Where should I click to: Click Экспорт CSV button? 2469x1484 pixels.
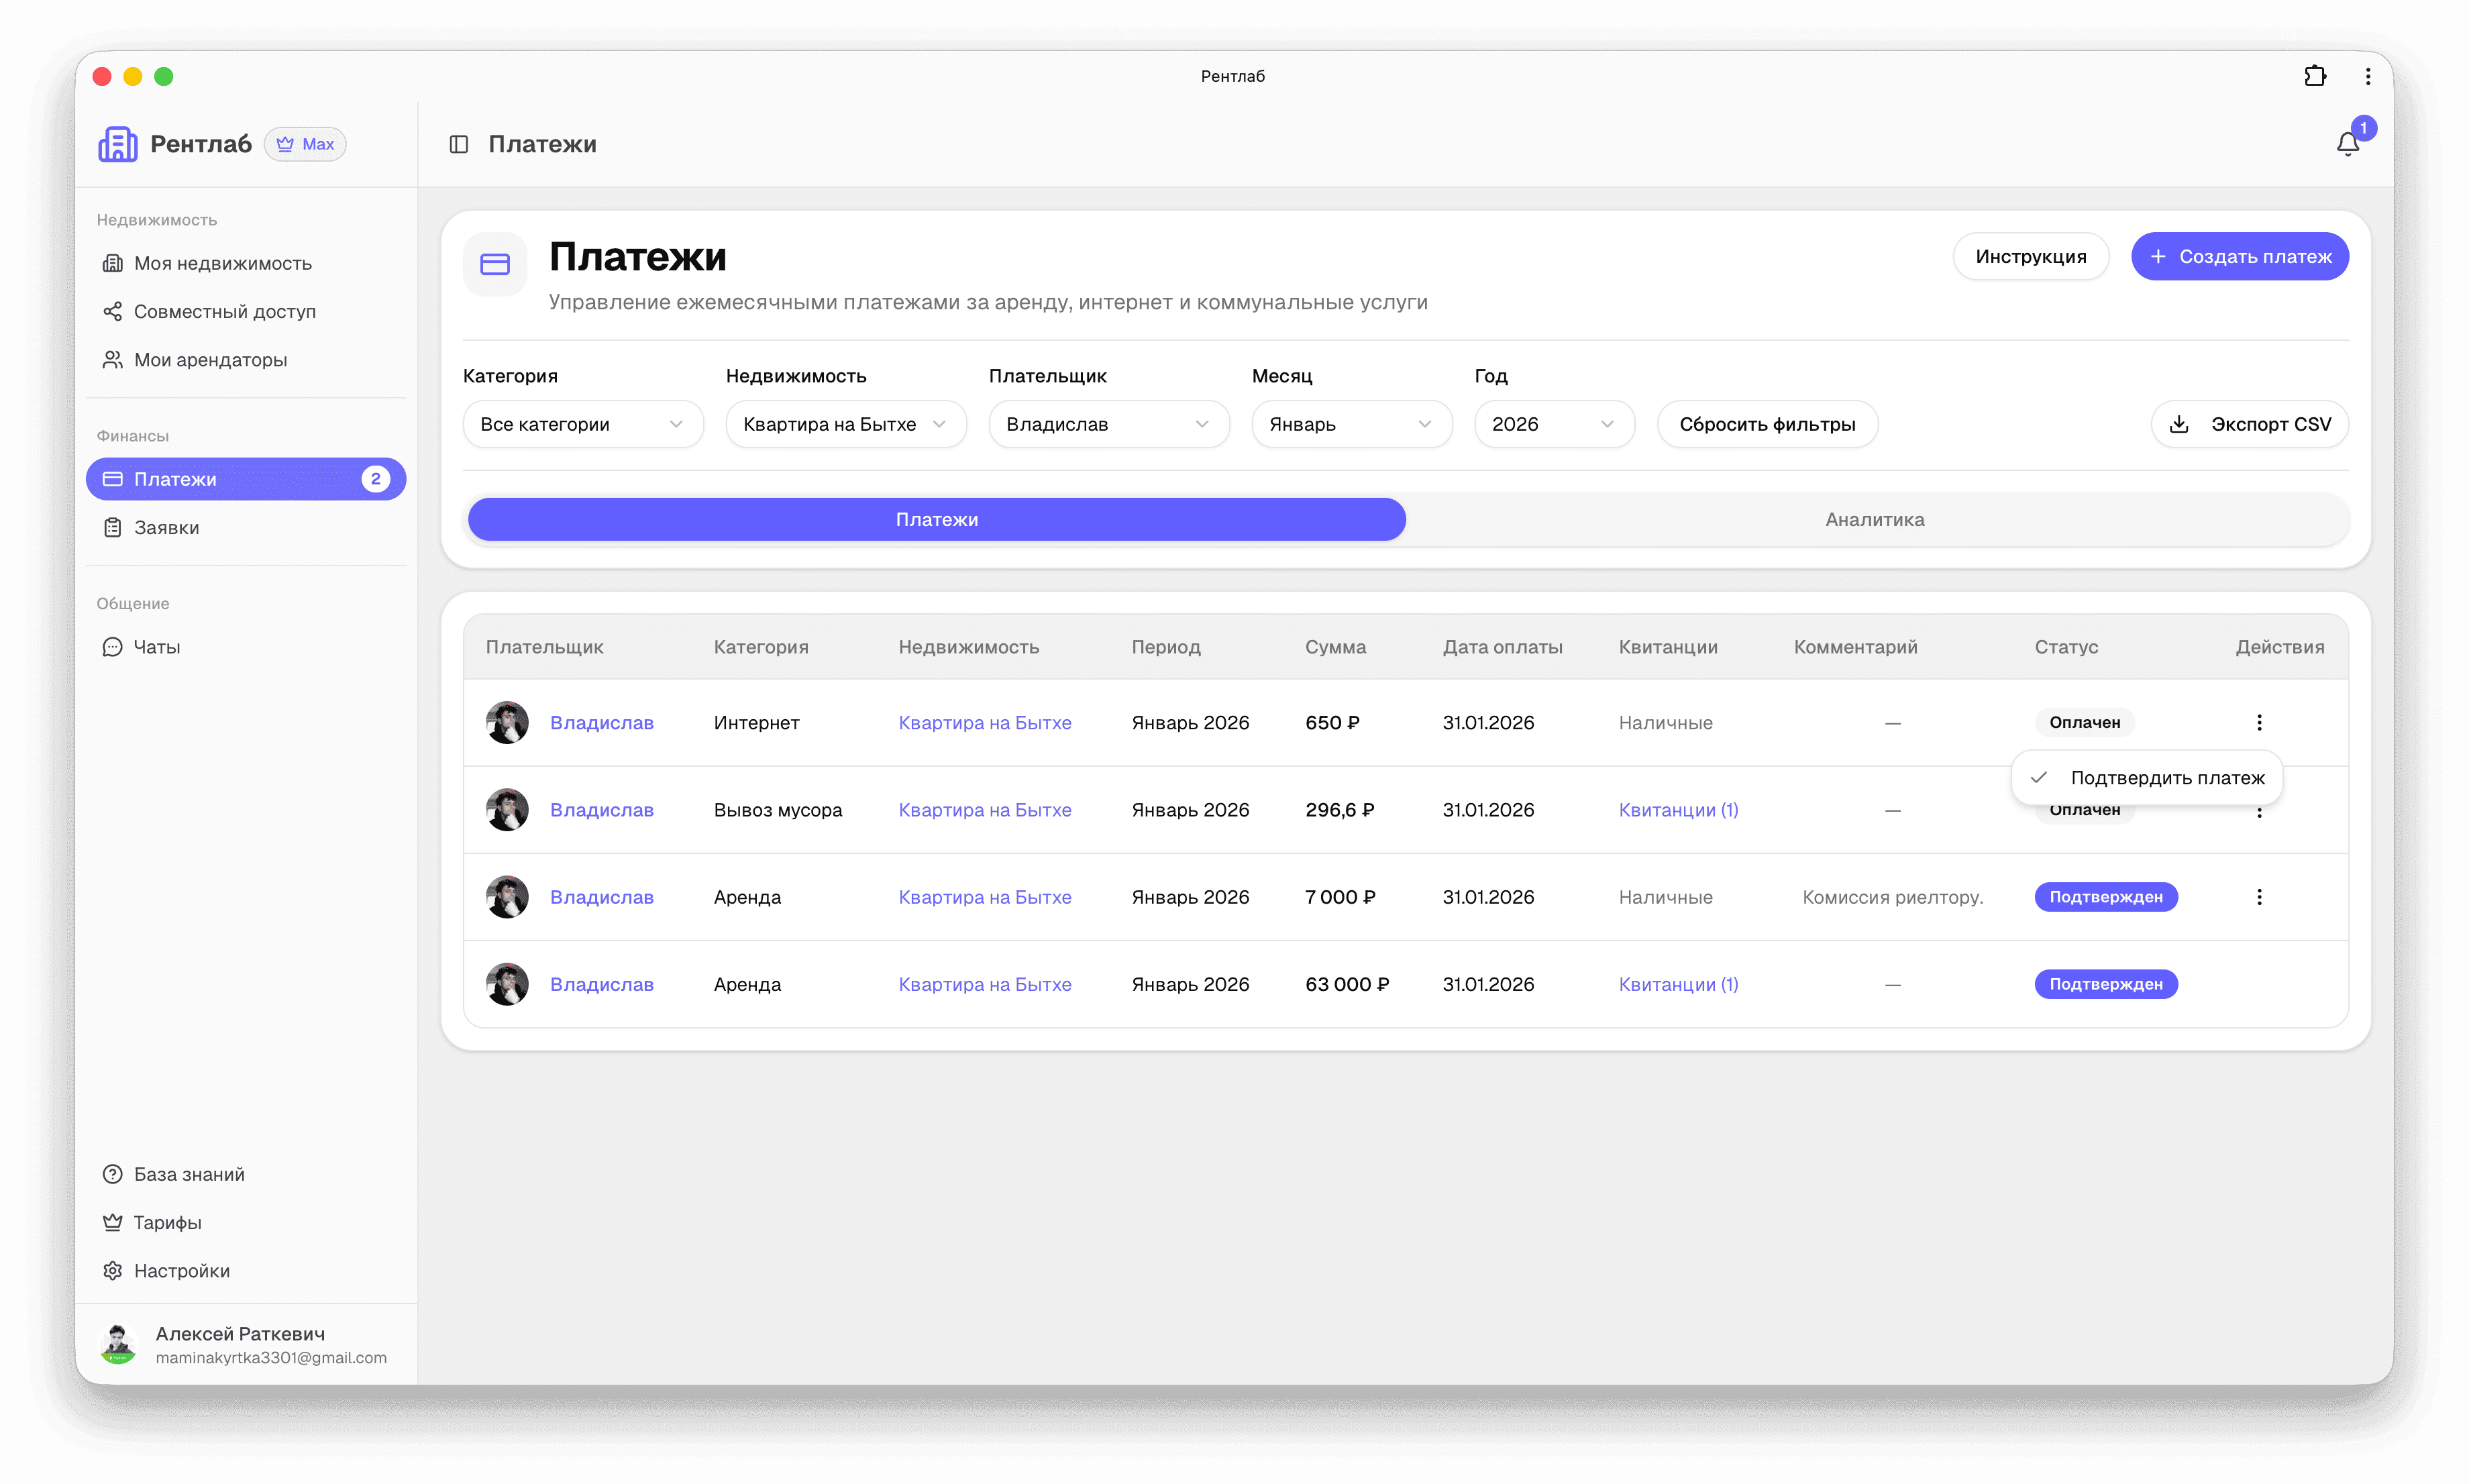[2249, 424]
